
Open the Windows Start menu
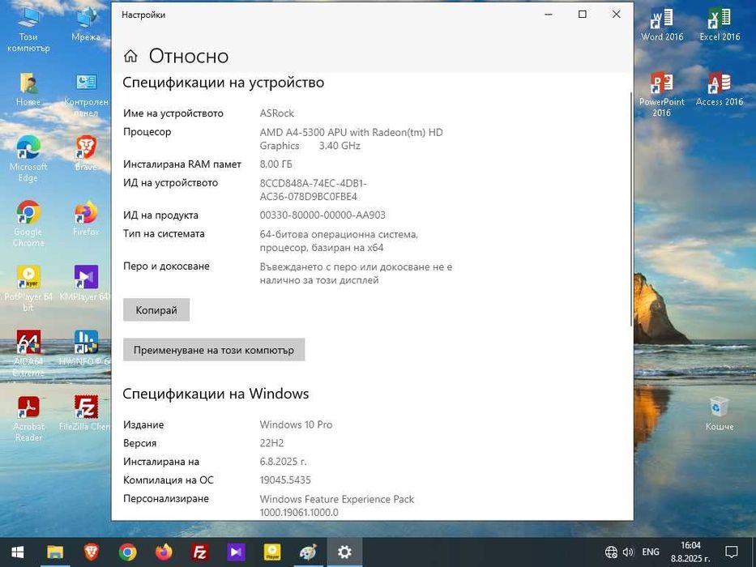click(x=17, y=552)
